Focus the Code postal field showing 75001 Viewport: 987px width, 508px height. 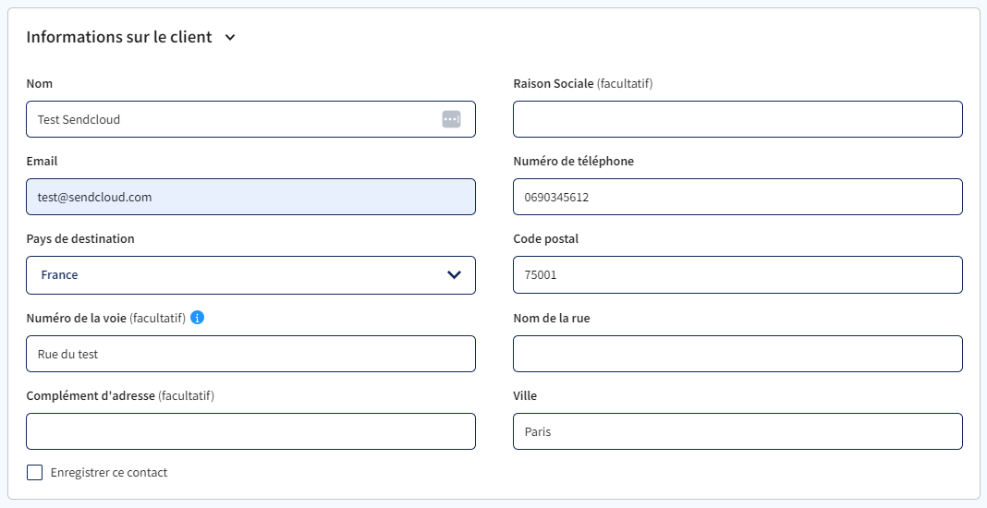click(x=737, y=275)
